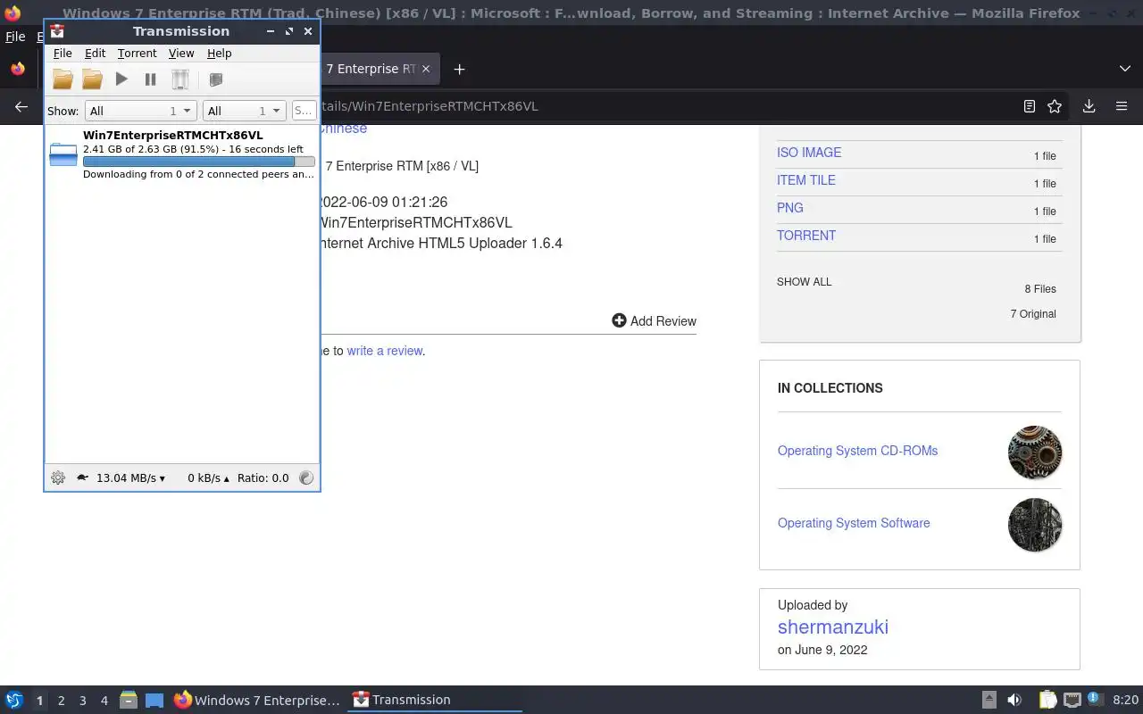This screenshot has height=714, width=1143.
Task: Open Firefox reader view icon
Action: (x=1029, y=106)
